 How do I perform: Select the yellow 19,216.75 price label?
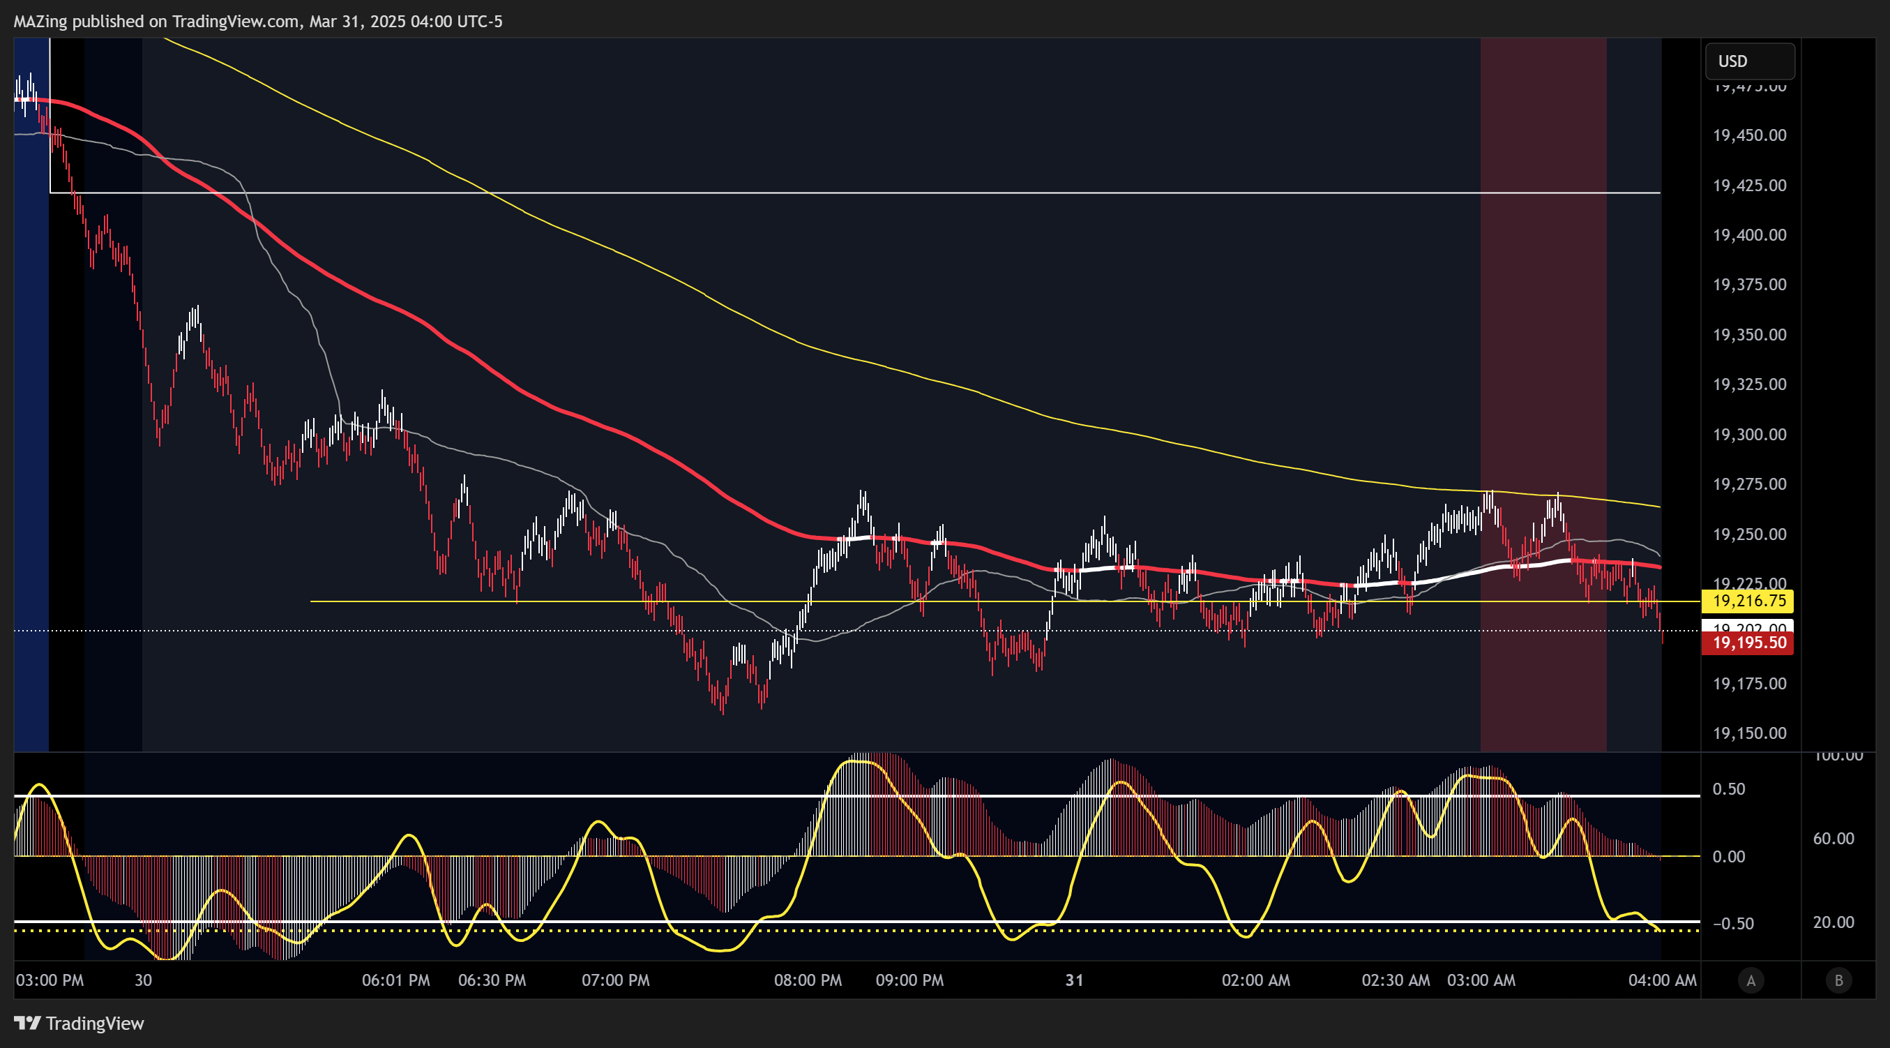click(x=1748, y=601)
